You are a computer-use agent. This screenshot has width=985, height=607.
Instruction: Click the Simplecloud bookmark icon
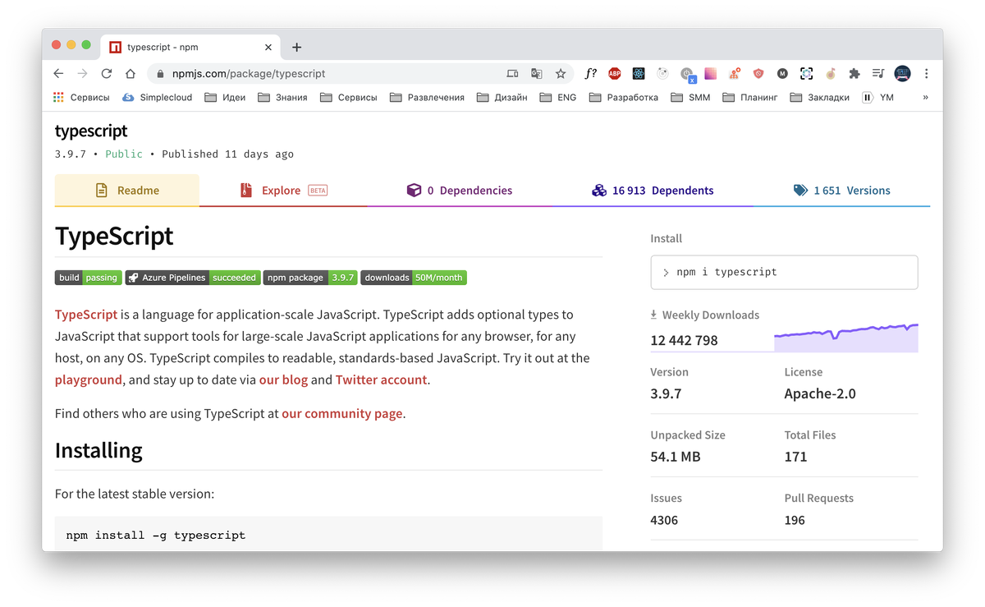127,97
